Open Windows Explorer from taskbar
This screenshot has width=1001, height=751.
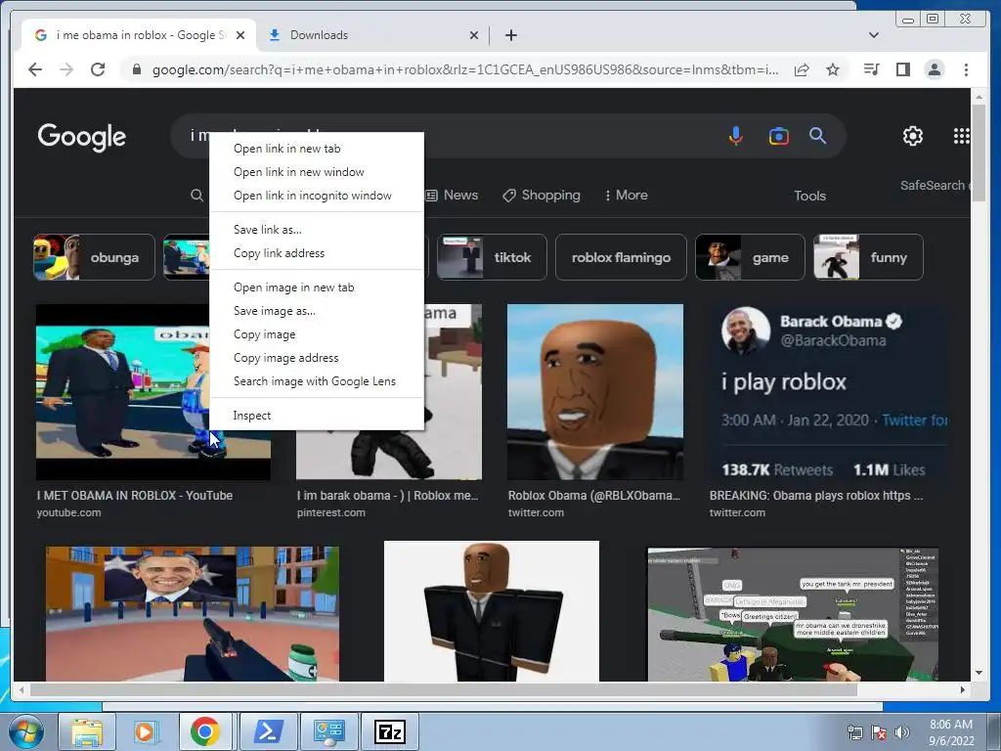(x=86, y=731)
